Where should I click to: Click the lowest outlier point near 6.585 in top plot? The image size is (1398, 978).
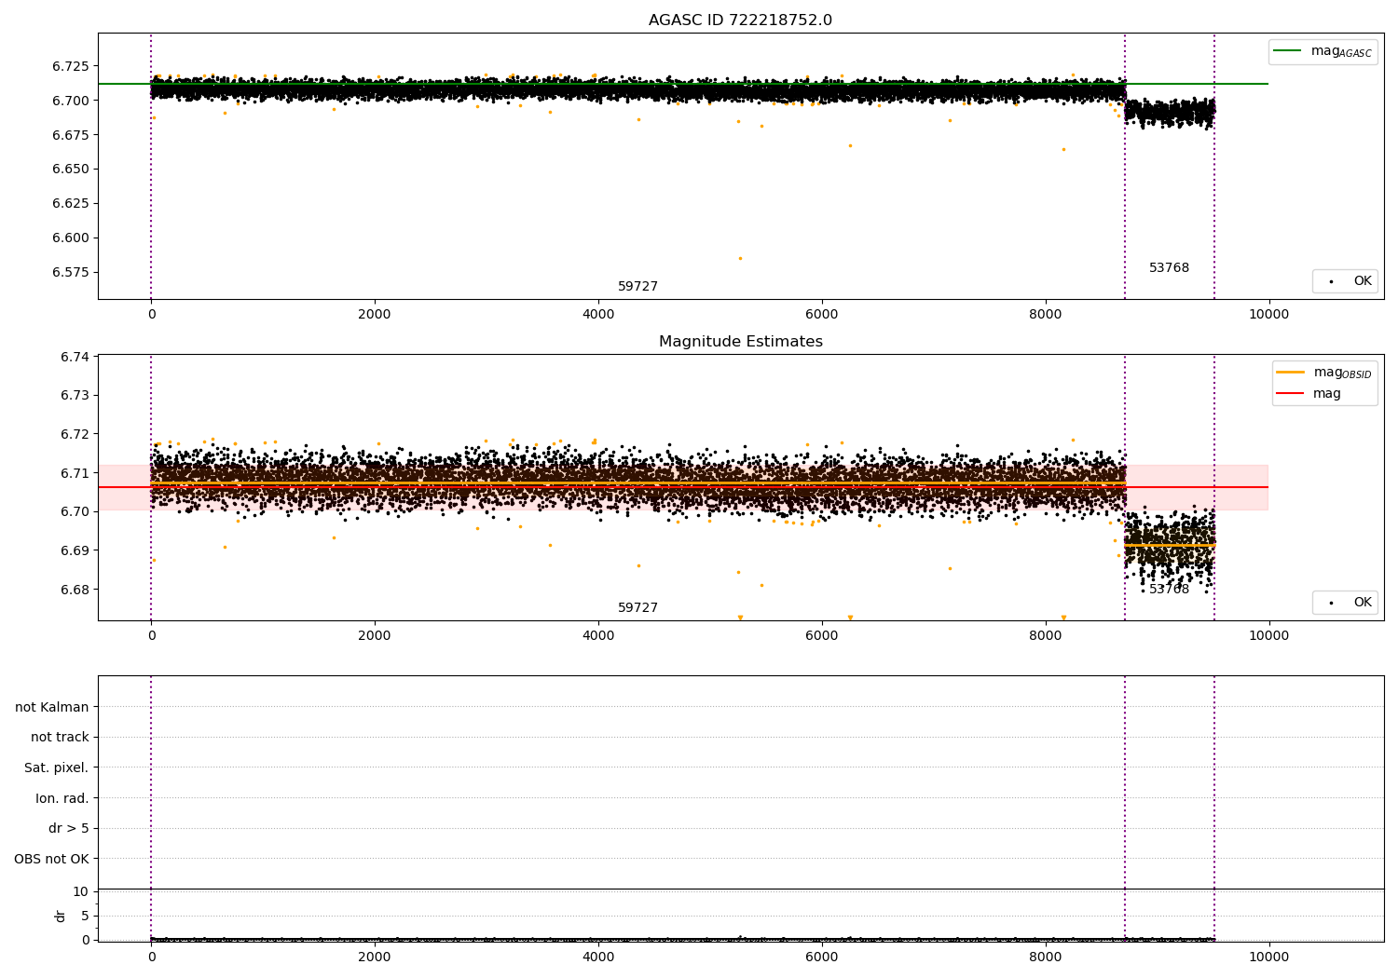coord(740,258)
